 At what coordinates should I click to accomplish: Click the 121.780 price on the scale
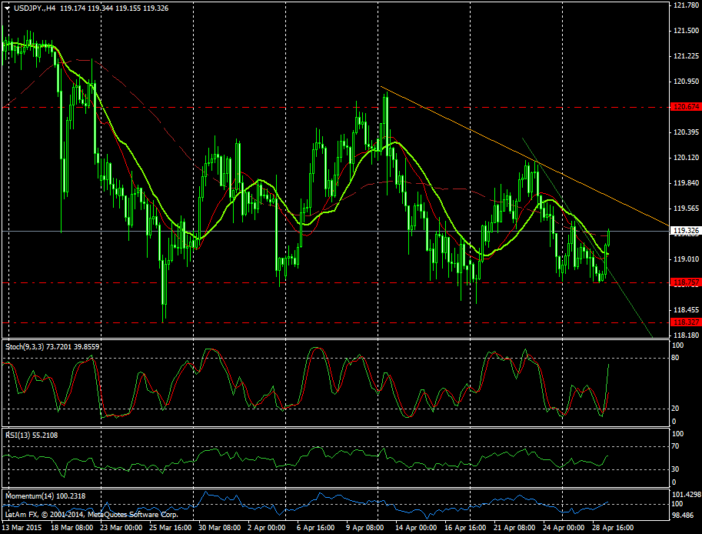685,5
